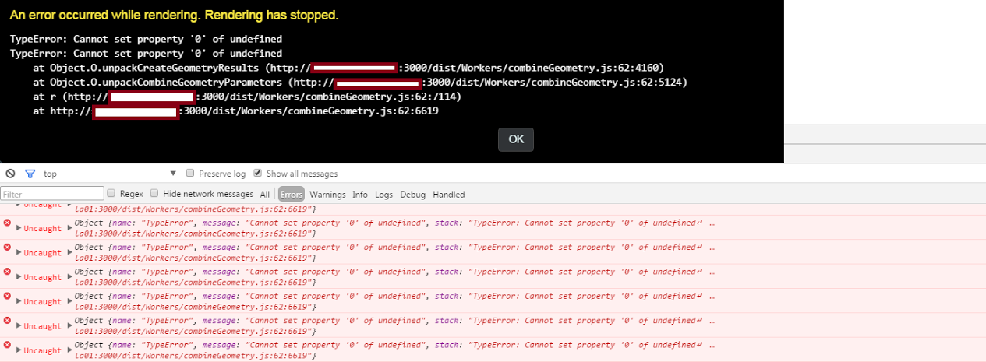Show only Logs messages
The height and width of the screenshot is (362, 986).
(x=383, y=194)
